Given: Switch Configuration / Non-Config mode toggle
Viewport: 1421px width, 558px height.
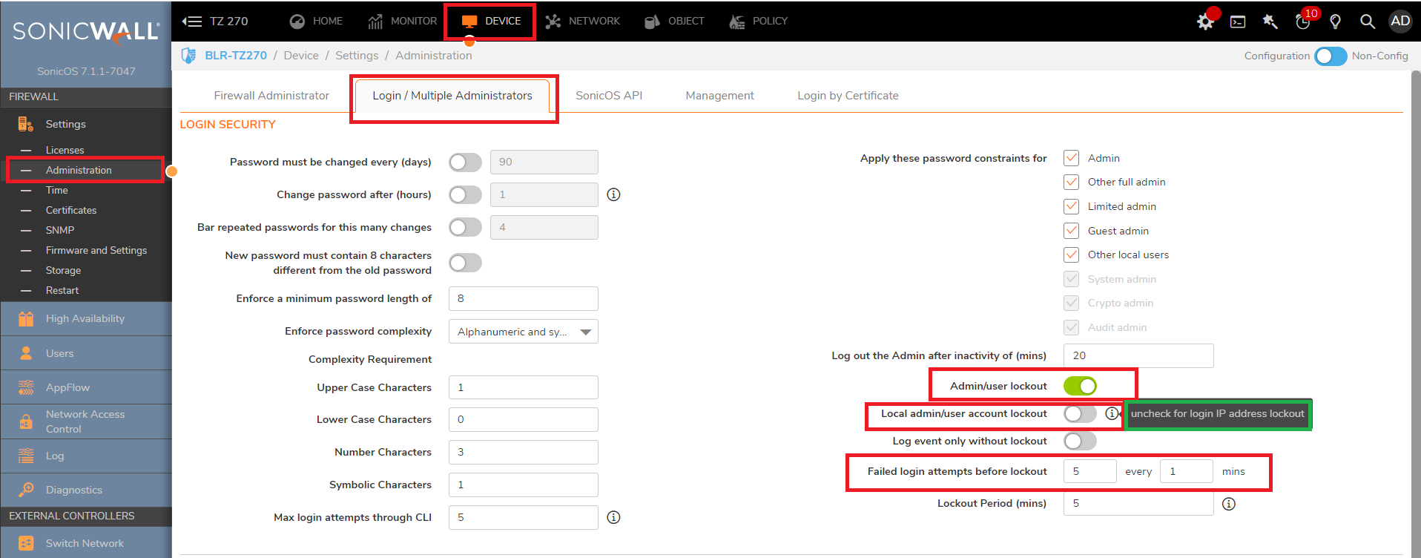Looking at the screenshot, I should pyautogui.click(x=1331, y=56).
